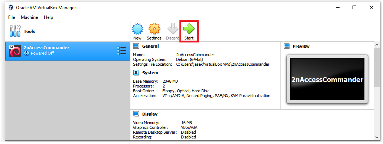Screen dimensions: 383x144
Task: Click the Display section heading
Action: (150, 114)
